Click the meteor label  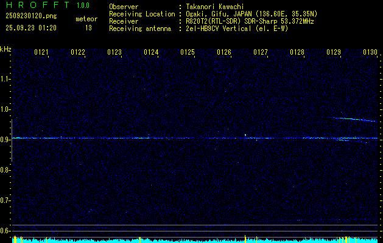[86, 19]
